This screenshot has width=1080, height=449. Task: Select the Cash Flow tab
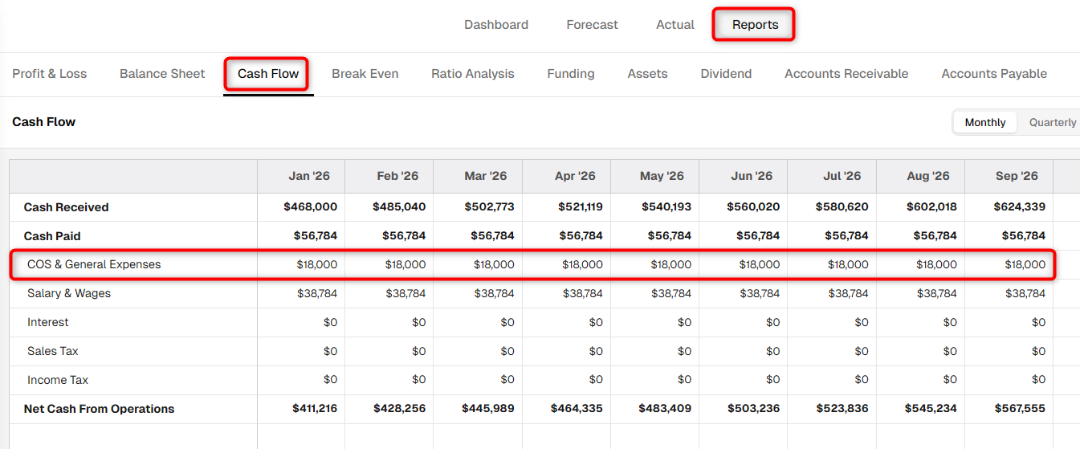tap(268, 74)
